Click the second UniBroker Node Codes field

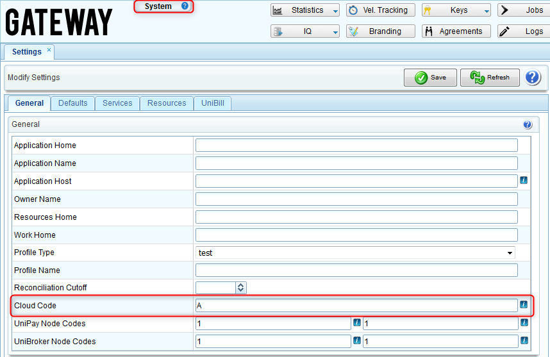click(x=440, y=341)
